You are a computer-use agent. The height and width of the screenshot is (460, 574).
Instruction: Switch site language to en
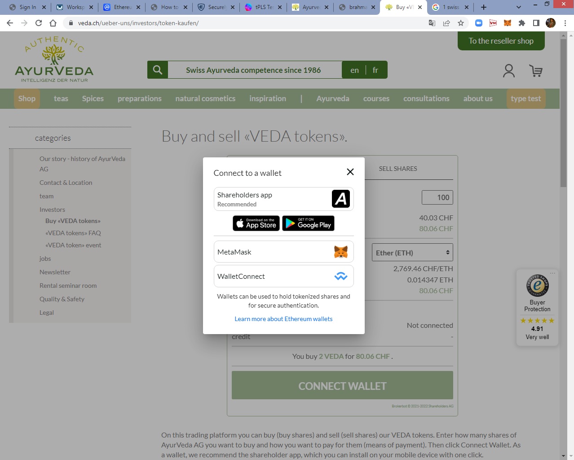[354, 70]
